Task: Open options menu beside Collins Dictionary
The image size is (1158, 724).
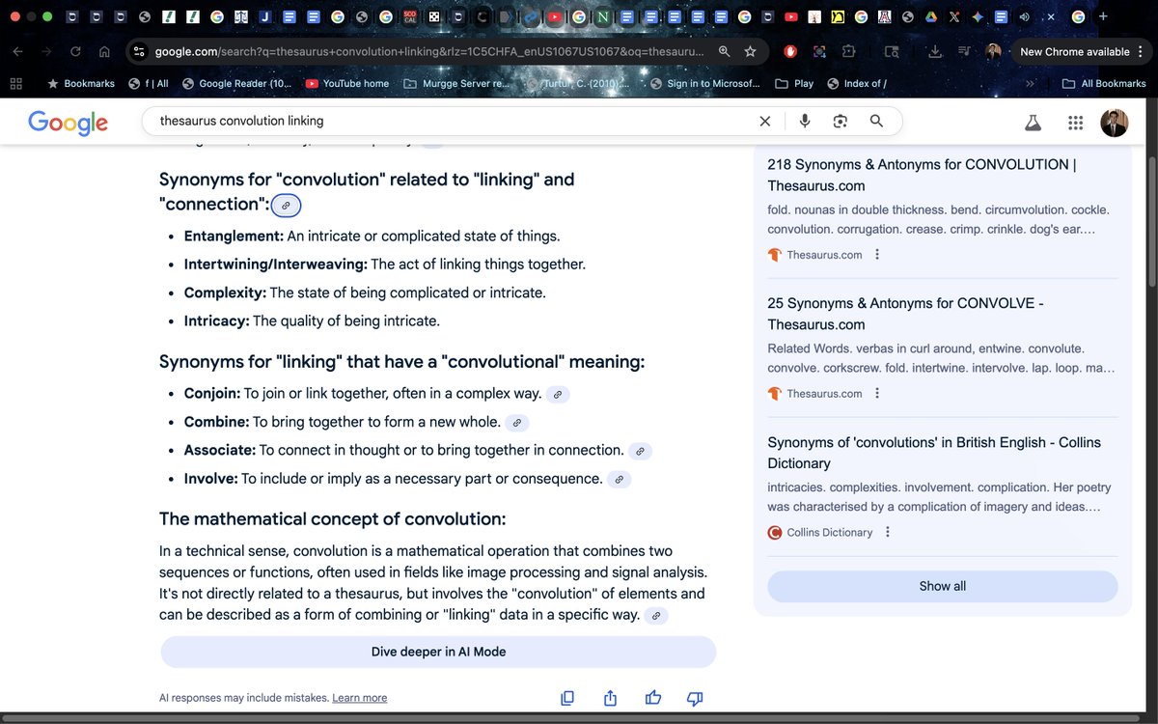Action: pos(887,533)
